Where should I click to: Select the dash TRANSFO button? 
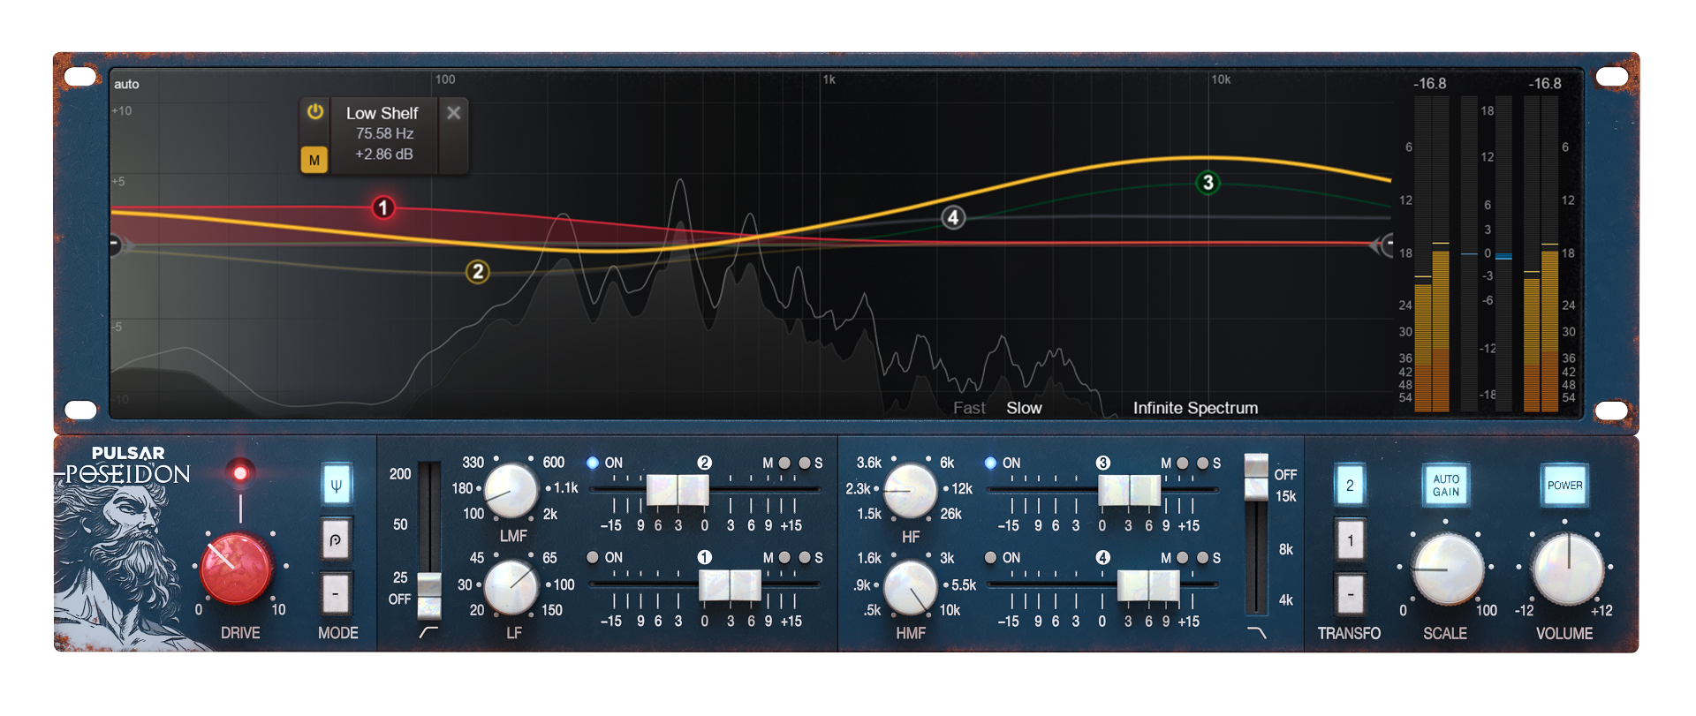click(1350, 594)
